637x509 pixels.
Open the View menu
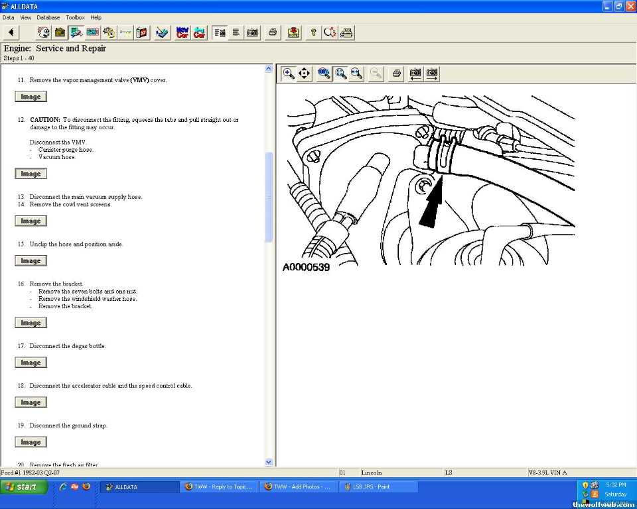click(26, 17)
